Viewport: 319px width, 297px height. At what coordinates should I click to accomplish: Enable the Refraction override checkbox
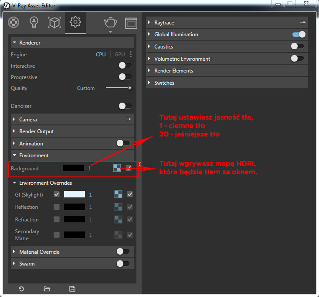tap(57, 219)
